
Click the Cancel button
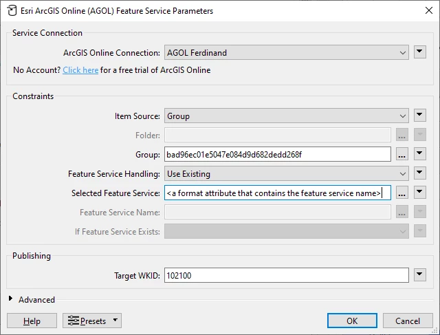[408, 321]
